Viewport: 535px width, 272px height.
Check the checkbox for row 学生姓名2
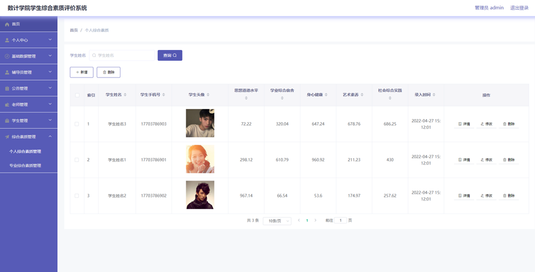(77, 196)
